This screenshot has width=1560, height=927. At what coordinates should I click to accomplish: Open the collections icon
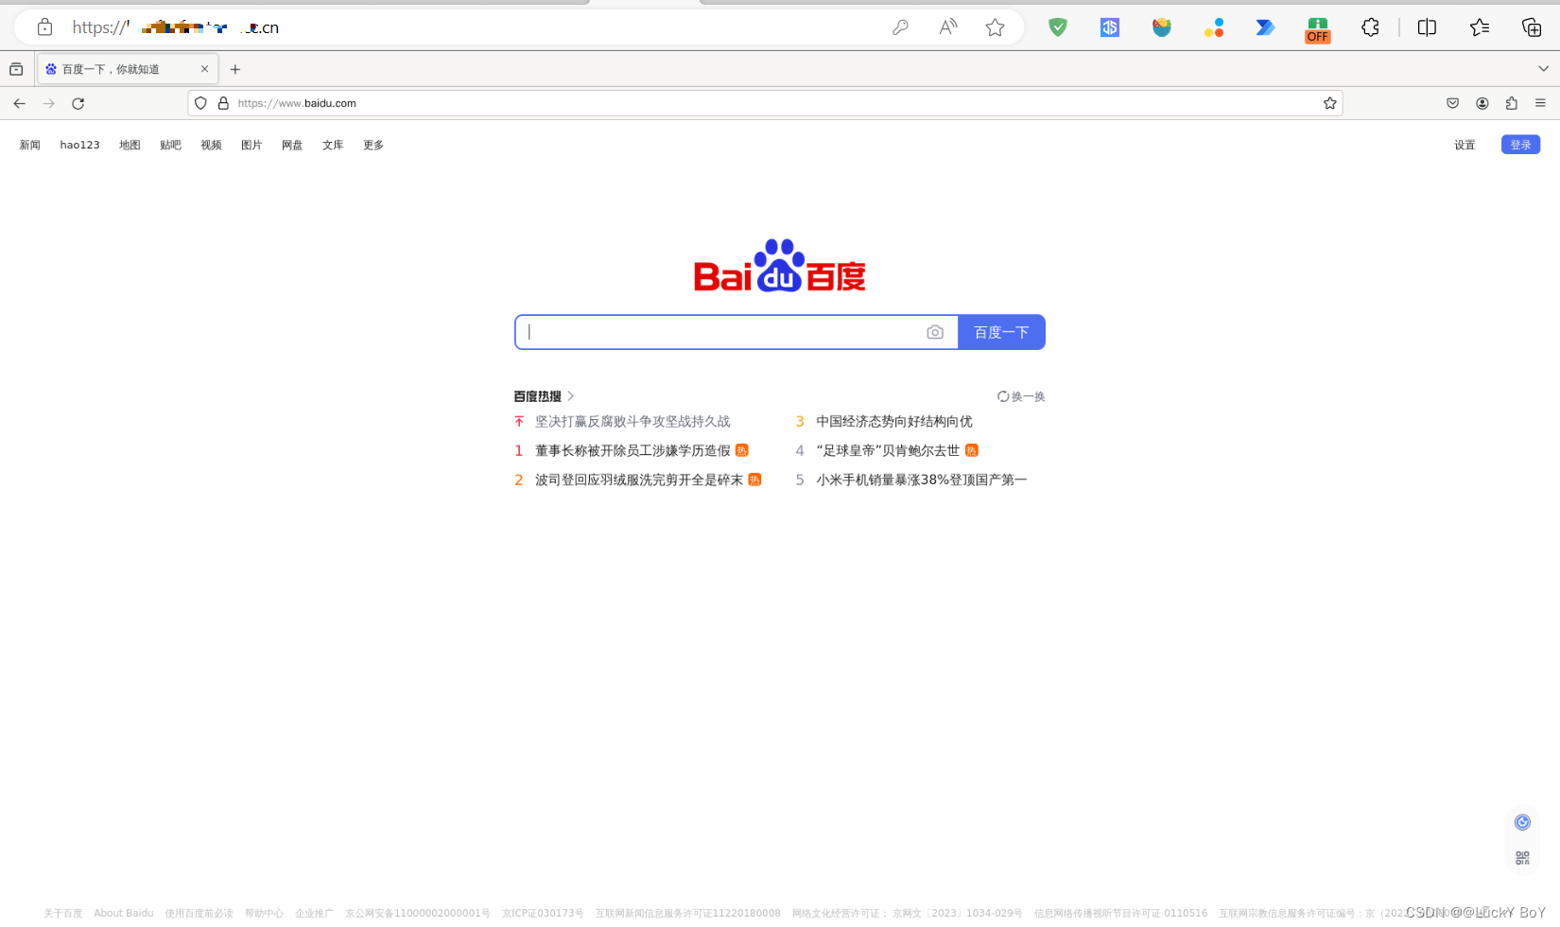[1532, 27]
